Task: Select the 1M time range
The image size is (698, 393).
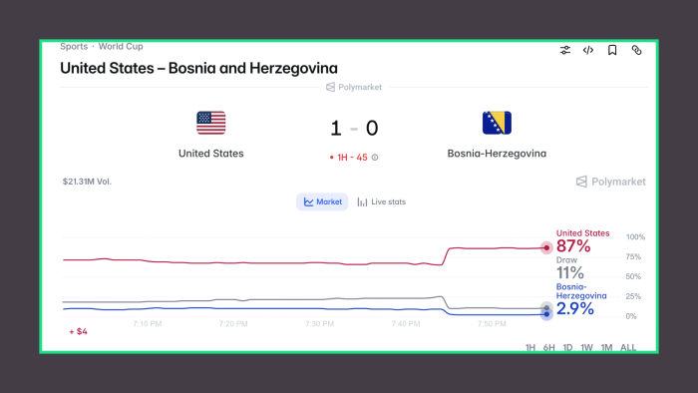Action: (606, 347)
